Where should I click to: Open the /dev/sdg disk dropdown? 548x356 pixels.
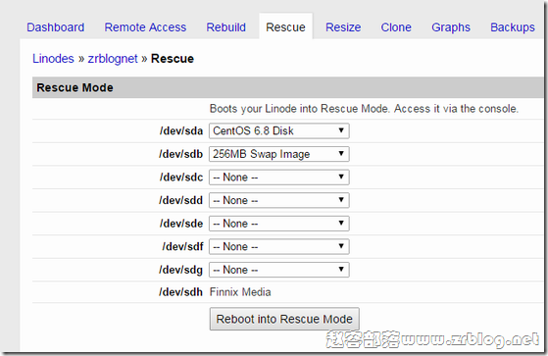(x=278, y=270)
